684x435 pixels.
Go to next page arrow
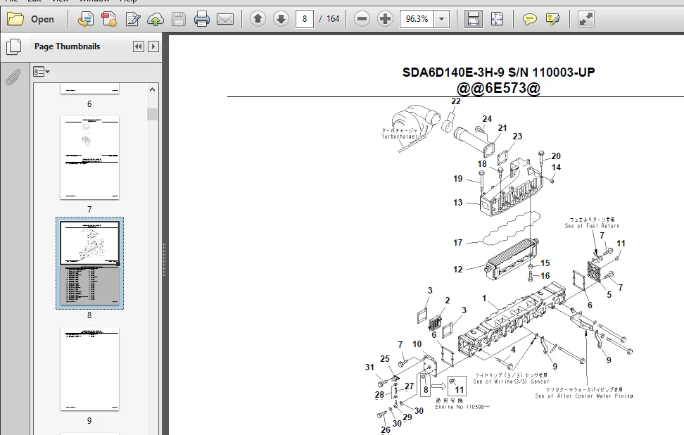[281, 19]
